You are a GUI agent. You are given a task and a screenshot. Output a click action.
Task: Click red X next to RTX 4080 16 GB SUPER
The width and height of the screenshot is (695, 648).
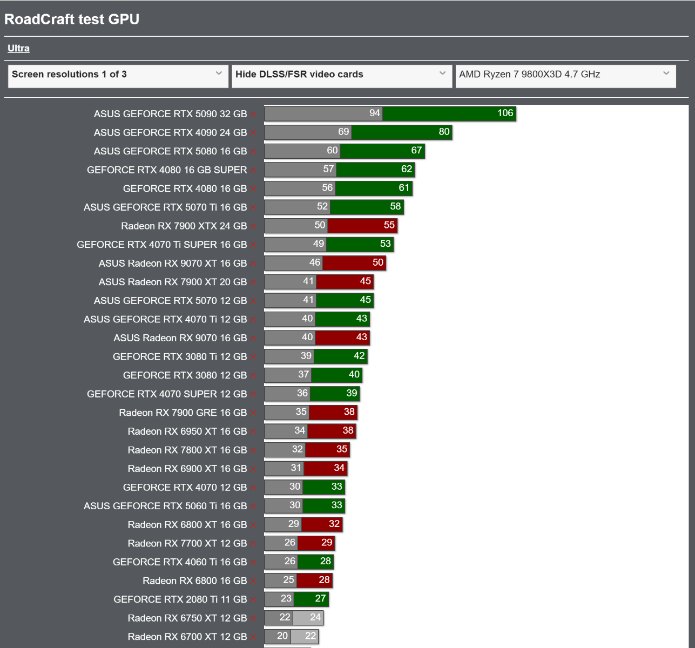pos(253,171)
